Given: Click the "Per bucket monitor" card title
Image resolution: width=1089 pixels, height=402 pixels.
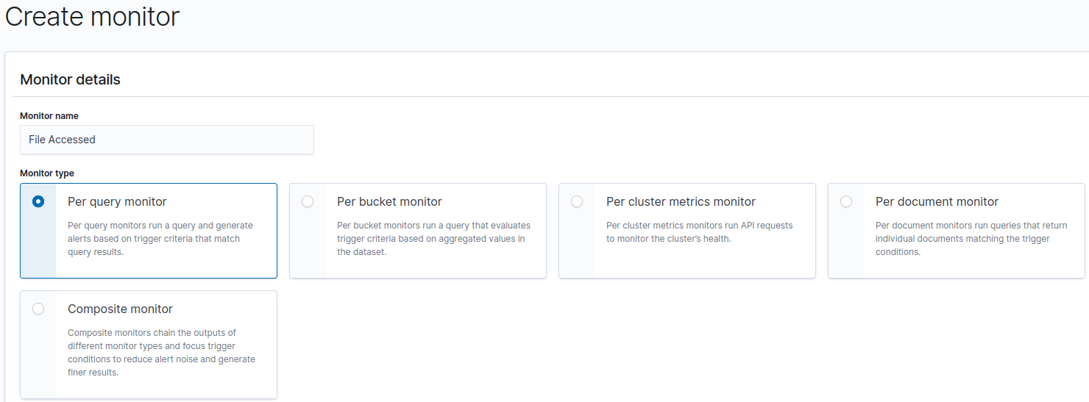Looking at the screenshot, I should coord(389,201).
